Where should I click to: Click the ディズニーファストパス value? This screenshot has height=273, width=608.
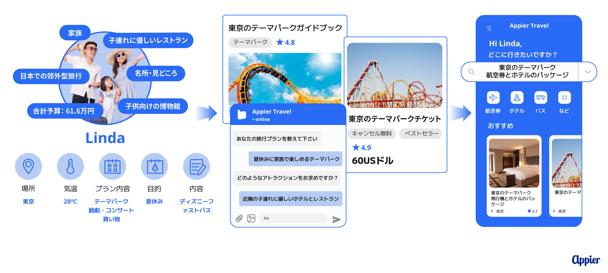click(x=196, y=206)
